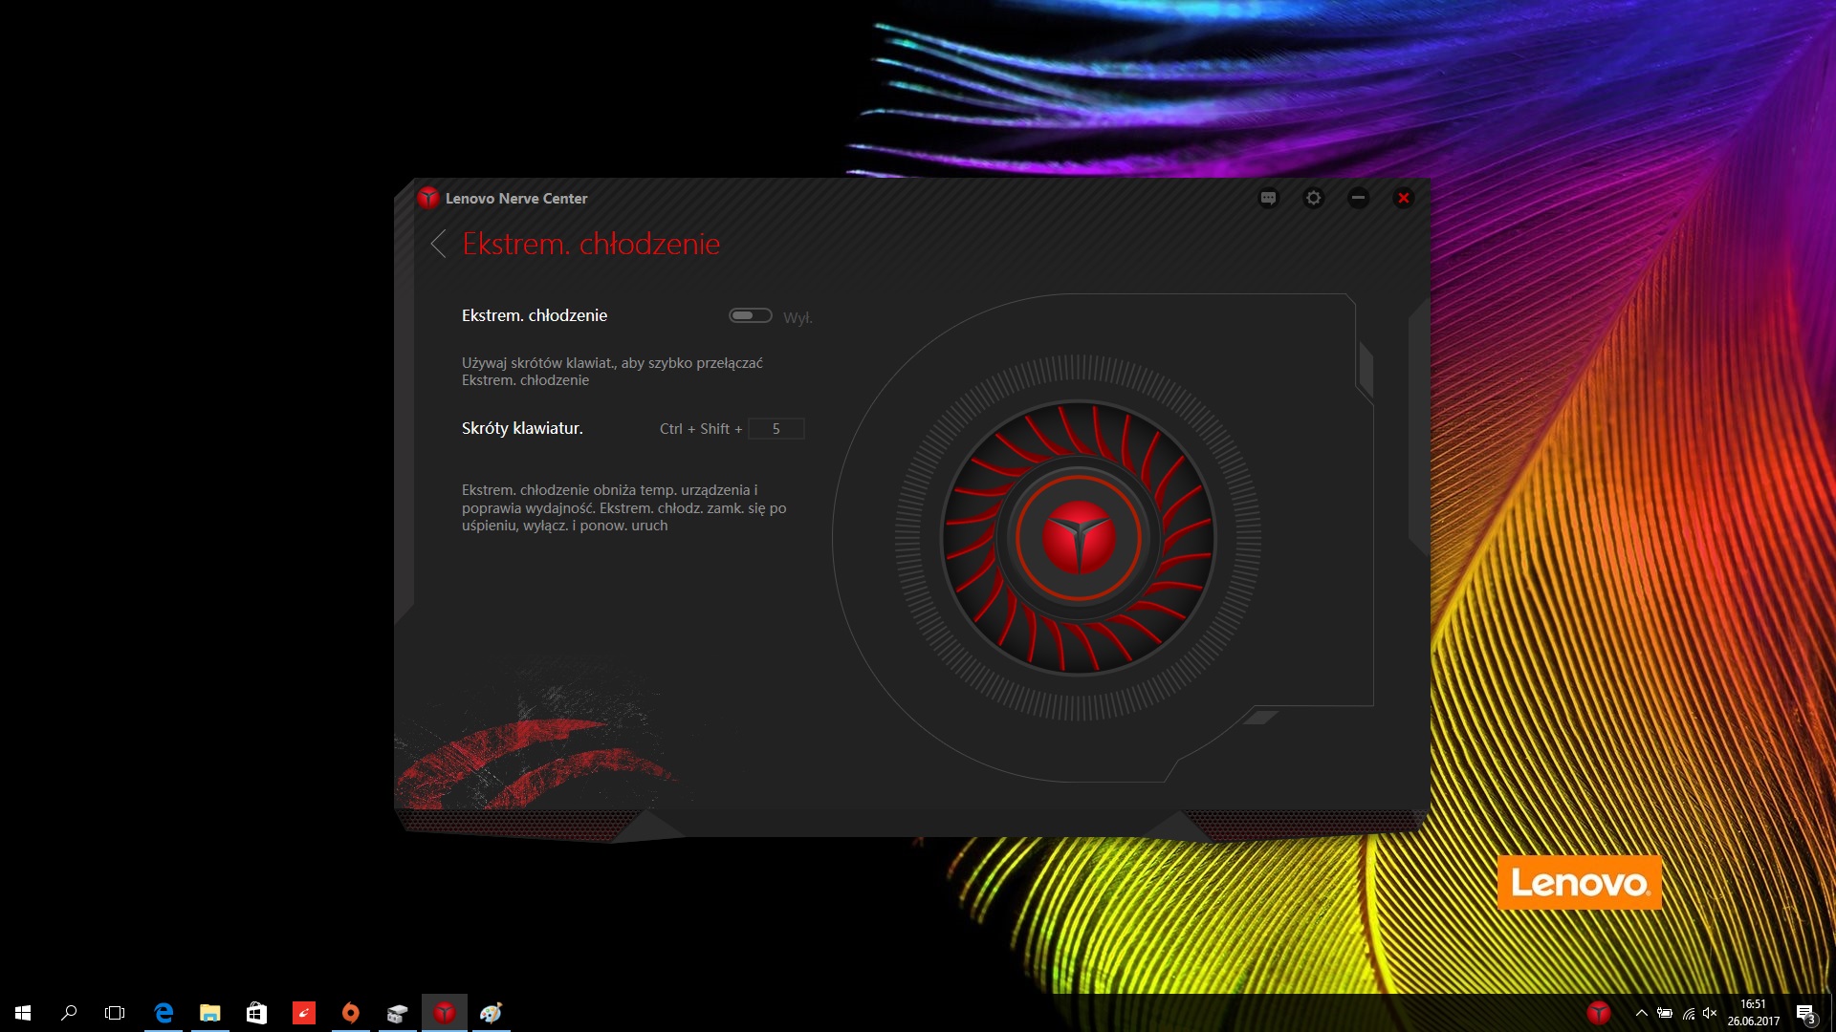The image size is (1836, 1032).
Task: Close the Lenovo Nerve Center window
Action: 1404,198
